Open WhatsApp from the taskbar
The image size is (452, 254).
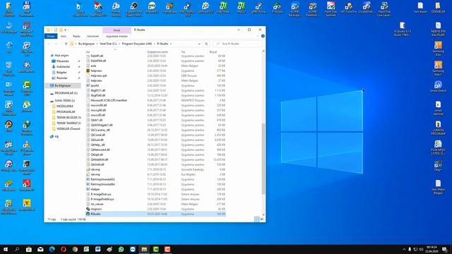point(121,249)
